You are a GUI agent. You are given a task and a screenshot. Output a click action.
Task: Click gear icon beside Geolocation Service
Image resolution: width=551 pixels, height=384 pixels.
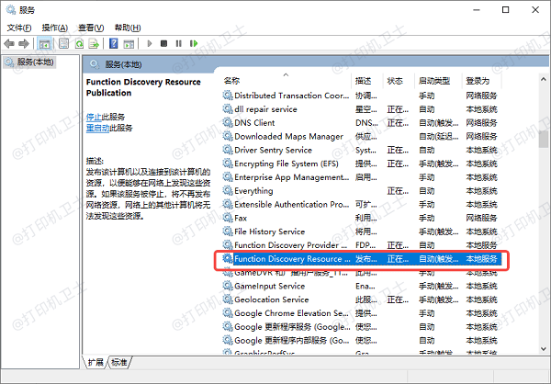(228, 299)
